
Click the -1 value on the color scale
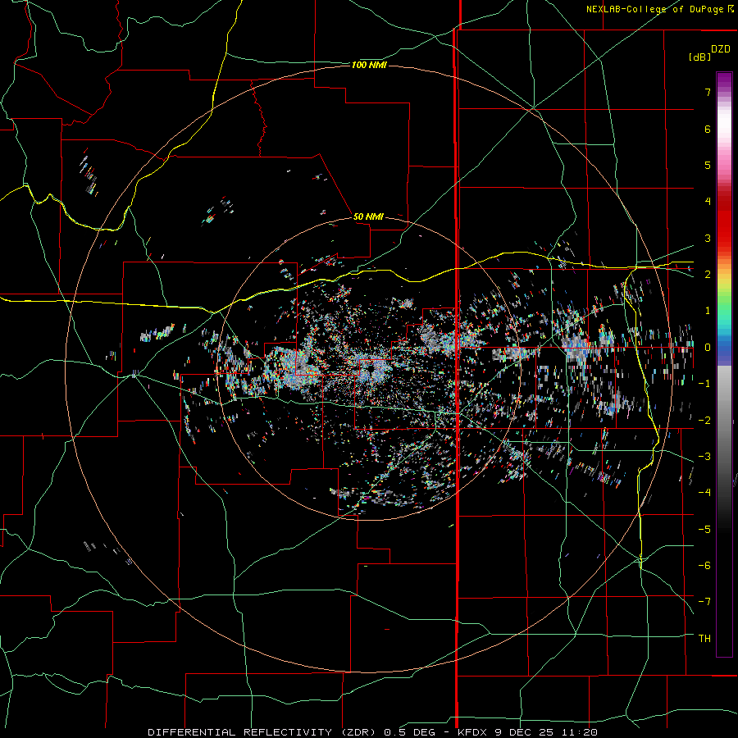704,384
